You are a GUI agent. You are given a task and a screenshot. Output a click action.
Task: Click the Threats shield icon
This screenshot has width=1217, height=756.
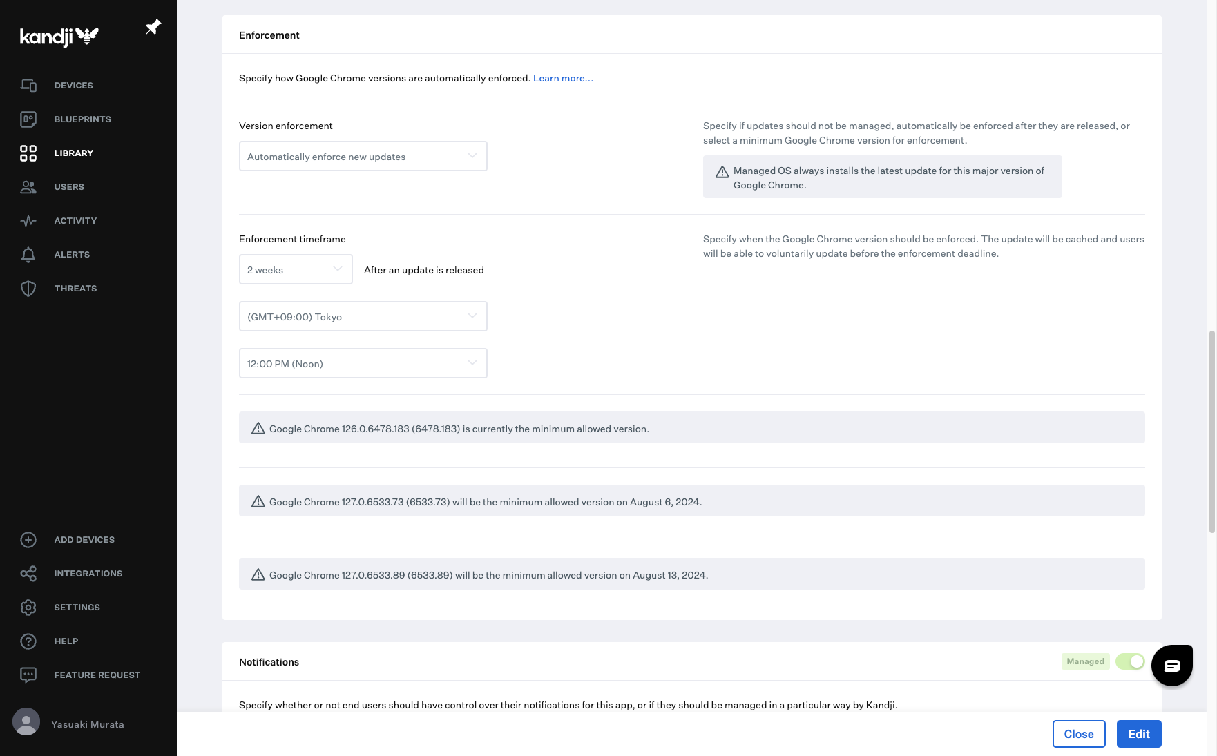pos(28,289)
